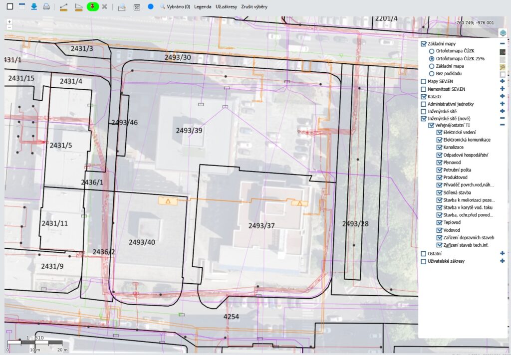Click the map zoom-in plus button

[9, 22]
